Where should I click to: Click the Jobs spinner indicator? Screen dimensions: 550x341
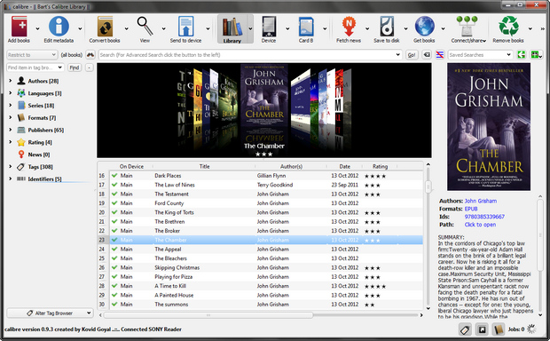click(x=531, y=329)
